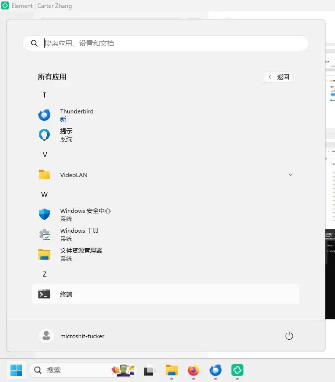Expand the VideoLAN folder chevron
This screenshot has width=335, height=382.
tap(291, 175)
